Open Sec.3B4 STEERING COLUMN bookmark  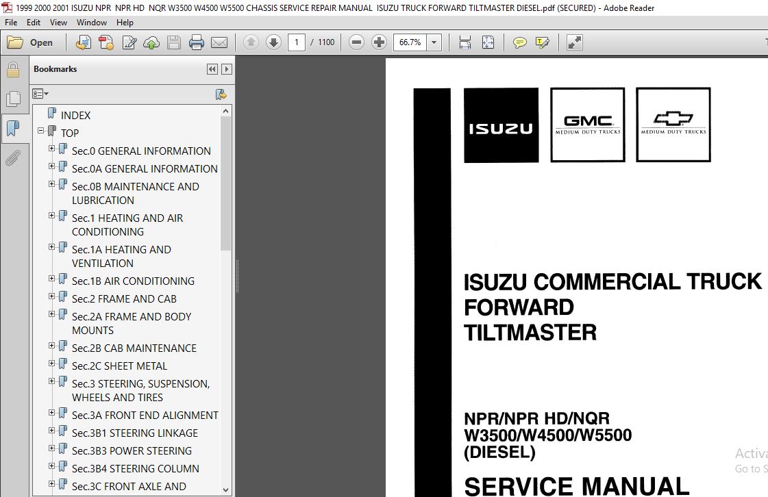click(135, 469)
